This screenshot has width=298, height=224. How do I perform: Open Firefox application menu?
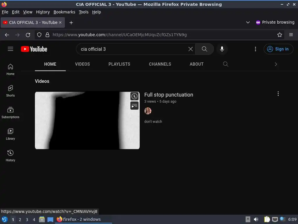click(x=291, y=35)
